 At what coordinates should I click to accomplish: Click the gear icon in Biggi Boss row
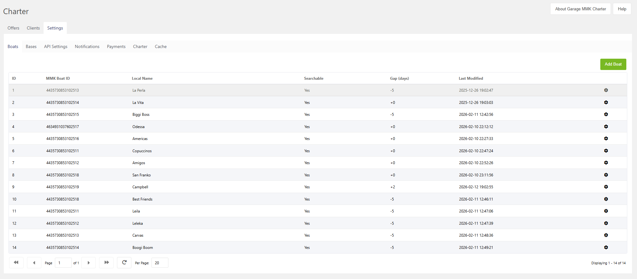[606, 114]
